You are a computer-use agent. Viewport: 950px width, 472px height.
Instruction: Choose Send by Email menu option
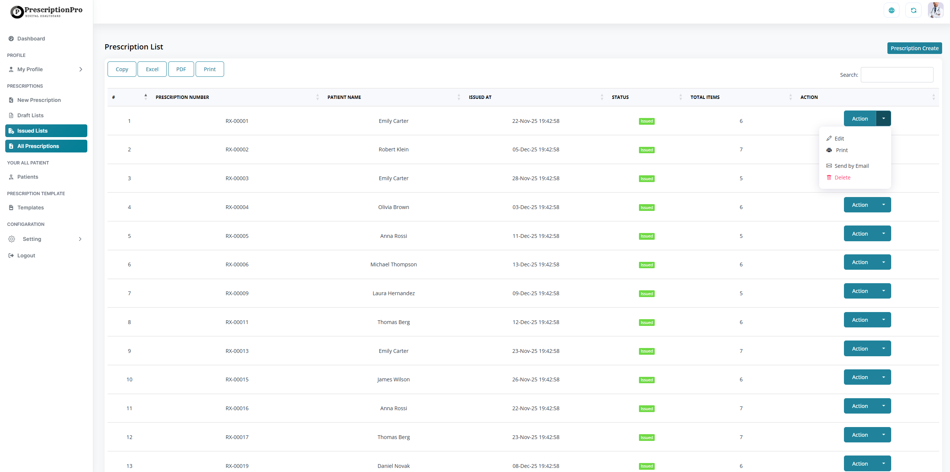click(851, 166)
